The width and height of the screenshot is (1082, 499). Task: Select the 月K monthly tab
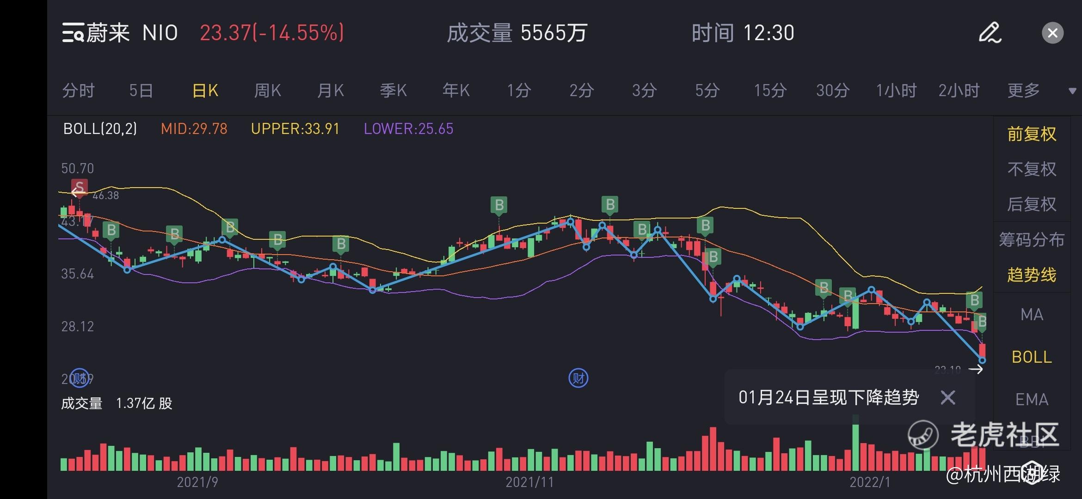pos(331,91)
